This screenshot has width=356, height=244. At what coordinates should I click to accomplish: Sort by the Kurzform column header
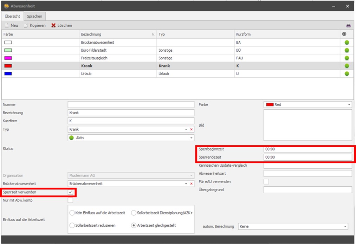point(287,34)
